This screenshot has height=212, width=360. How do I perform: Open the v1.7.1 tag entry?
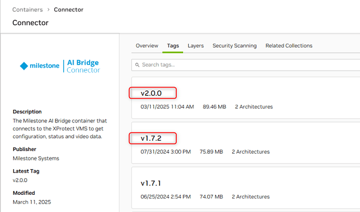click(x=151, y=183)
